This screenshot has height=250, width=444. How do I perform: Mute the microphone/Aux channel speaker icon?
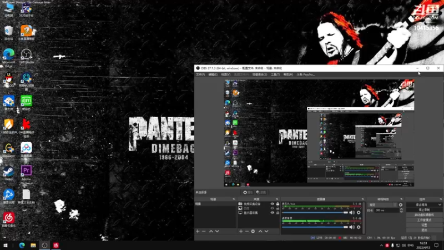pos(352,213)
